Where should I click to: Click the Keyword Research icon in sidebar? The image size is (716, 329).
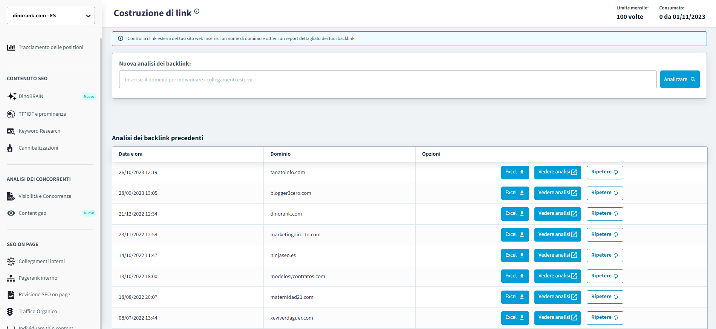[11, 131]
